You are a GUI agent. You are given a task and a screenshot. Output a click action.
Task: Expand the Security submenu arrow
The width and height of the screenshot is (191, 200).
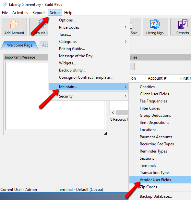(x=125, y=96)
